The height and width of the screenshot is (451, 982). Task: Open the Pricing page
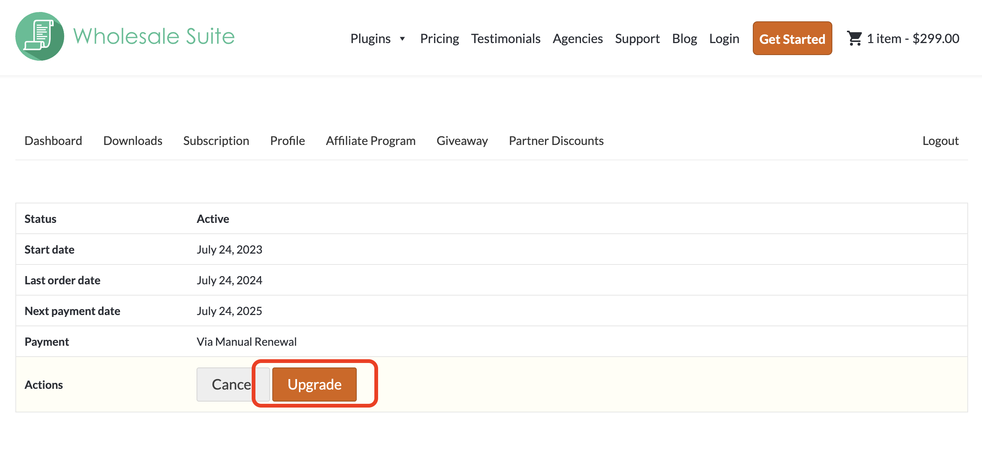pyautogui.click(x=440, y=39)
